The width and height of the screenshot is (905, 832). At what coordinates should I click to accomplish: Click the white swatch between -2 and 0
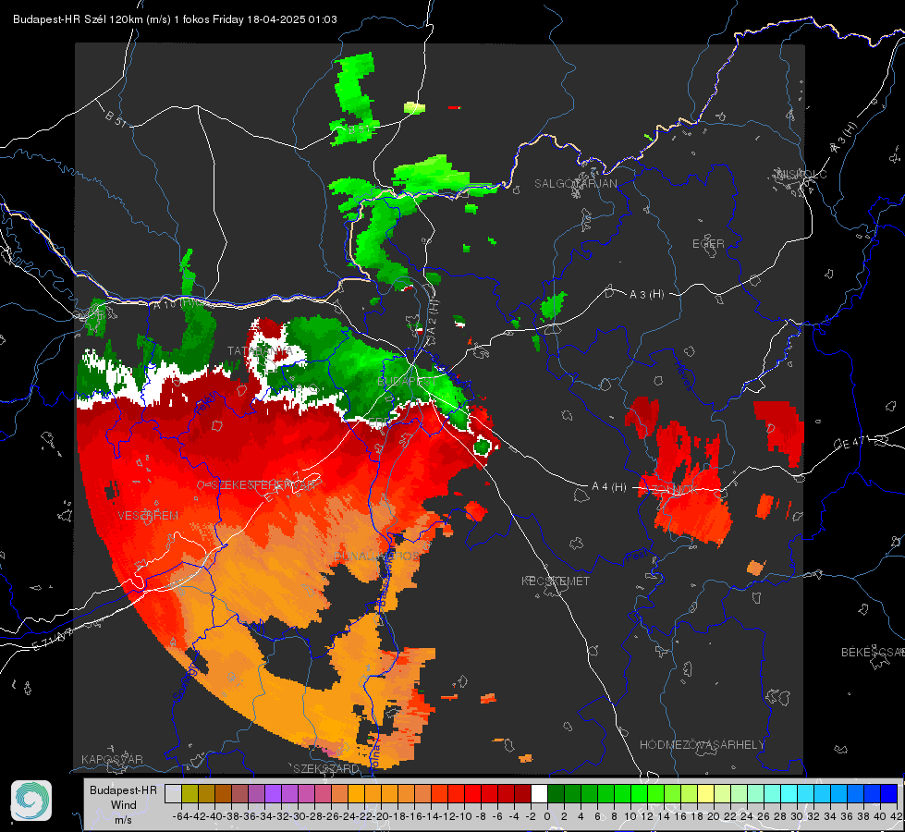[539, 793]
